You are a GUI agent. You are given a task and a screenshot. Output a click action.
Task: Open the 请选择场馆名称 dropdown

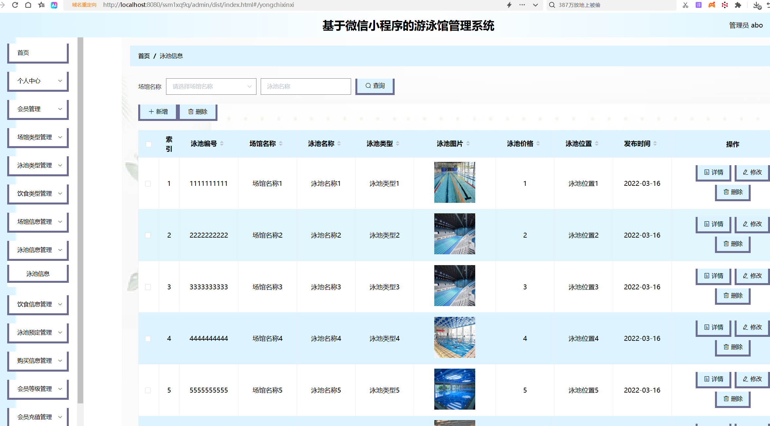point(211,86)
